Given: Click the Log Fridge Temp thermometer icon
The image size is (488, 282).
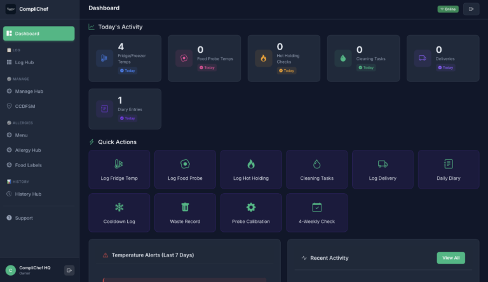Looking at the screenshot, I should [x=119, y=164].
